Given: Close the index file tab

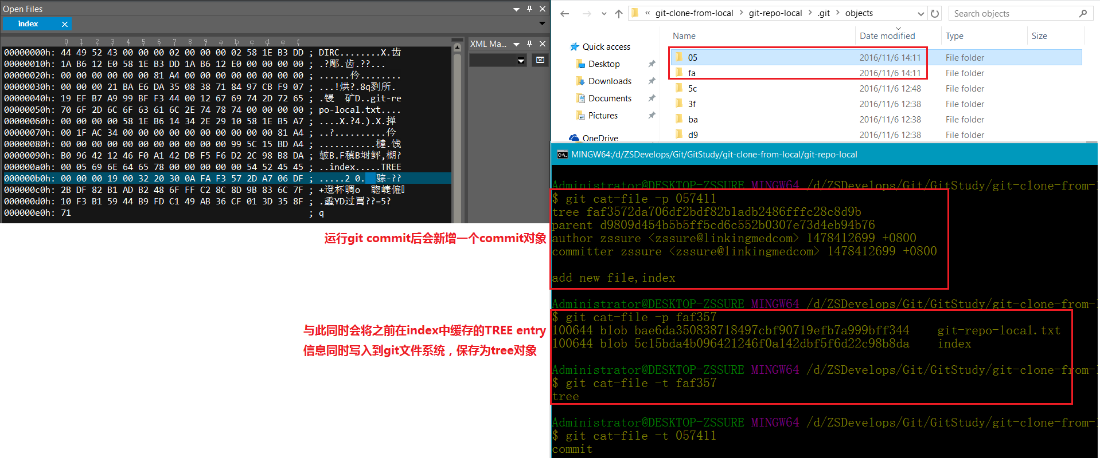Looking at the screenshot, I should click(65, 24).
